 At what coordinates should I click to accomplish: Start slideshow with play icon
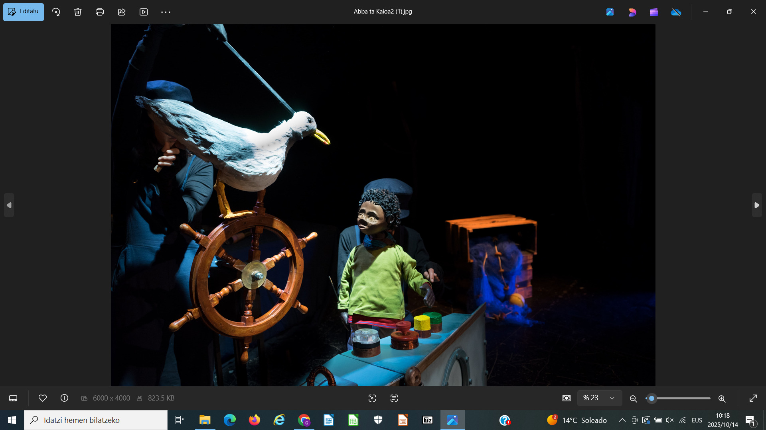[144, 12]
